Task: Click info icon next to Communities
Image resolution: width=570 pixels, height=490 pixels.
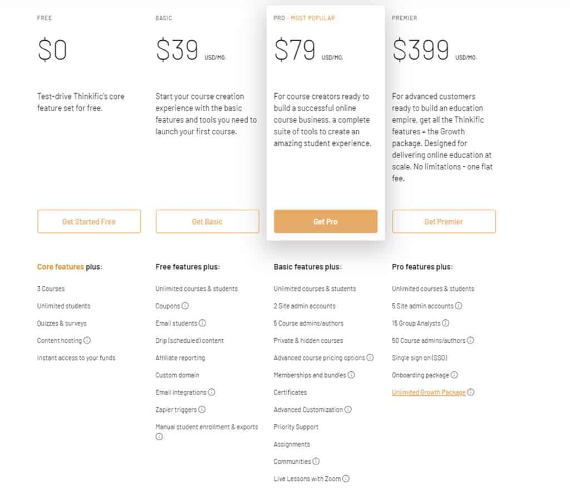Action: [316, 461]
